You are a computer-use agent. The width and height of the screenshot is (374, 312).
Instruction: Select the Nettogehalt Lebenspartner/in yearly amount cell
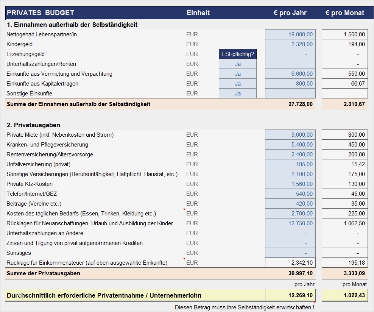coord(290,34)
